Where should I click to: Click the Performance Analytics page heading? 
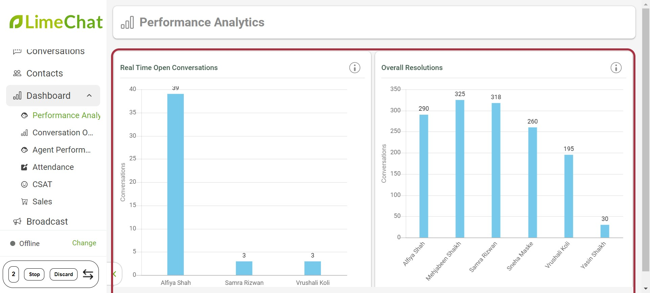pos(202,22)
